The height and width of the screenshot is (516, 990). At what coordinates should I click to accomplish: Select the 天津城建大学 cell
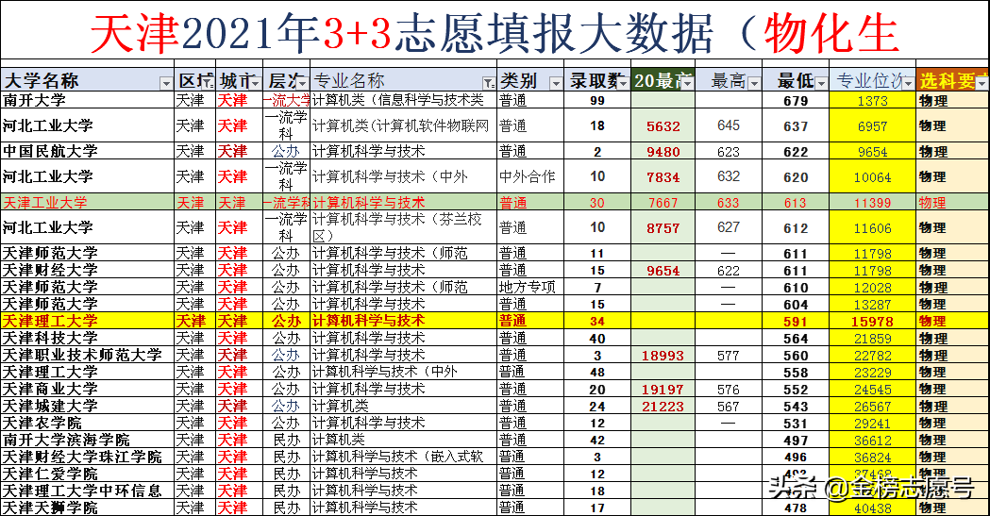pyautogui.click(x=87, y=407)
